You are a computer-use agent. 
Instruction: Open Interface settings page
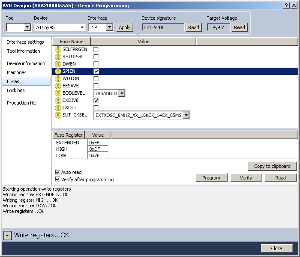[x=25, y=42]
